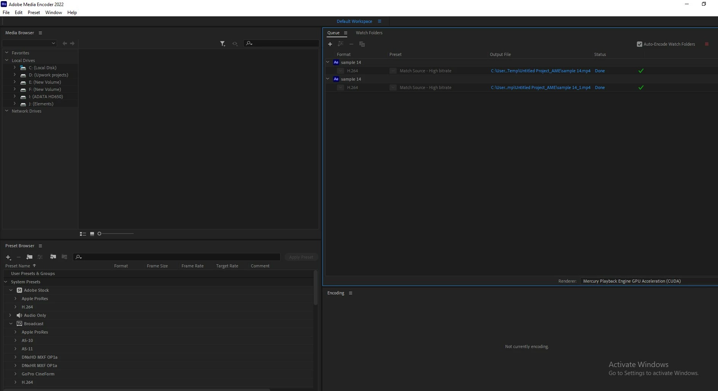Click the Delete Preset minus icon

19,257
